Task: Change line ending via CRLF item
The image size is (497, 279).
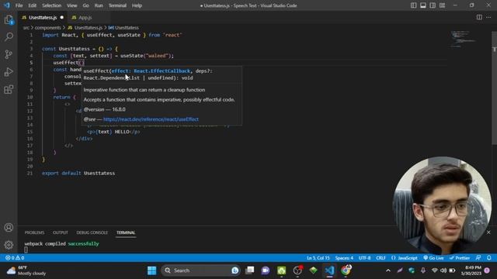Action: (x=381, y=258)
